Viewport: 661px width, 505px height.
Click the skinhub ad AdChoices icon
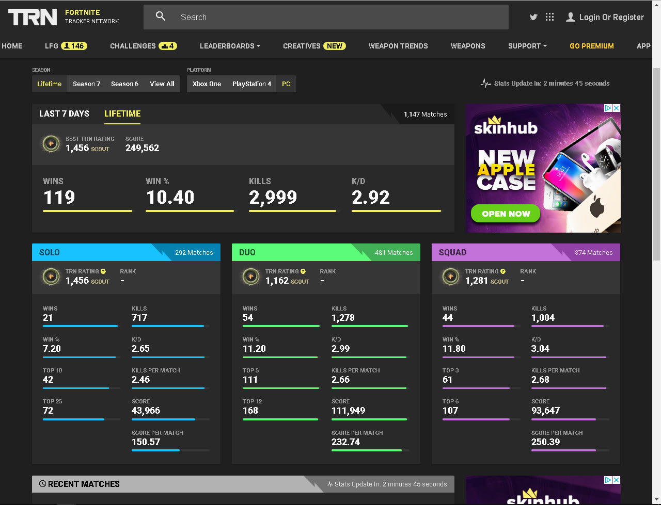608,108
